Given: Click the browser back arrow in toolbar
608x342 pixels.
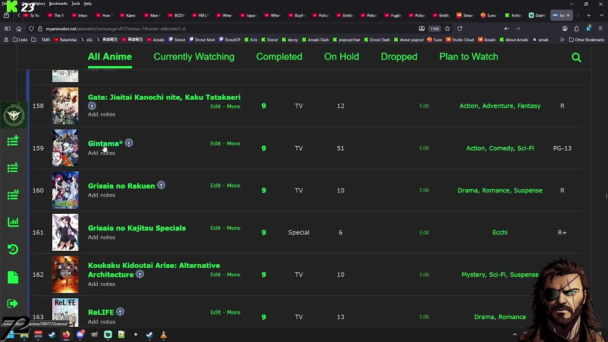Looking at the screenshot, I should (506, 28).
